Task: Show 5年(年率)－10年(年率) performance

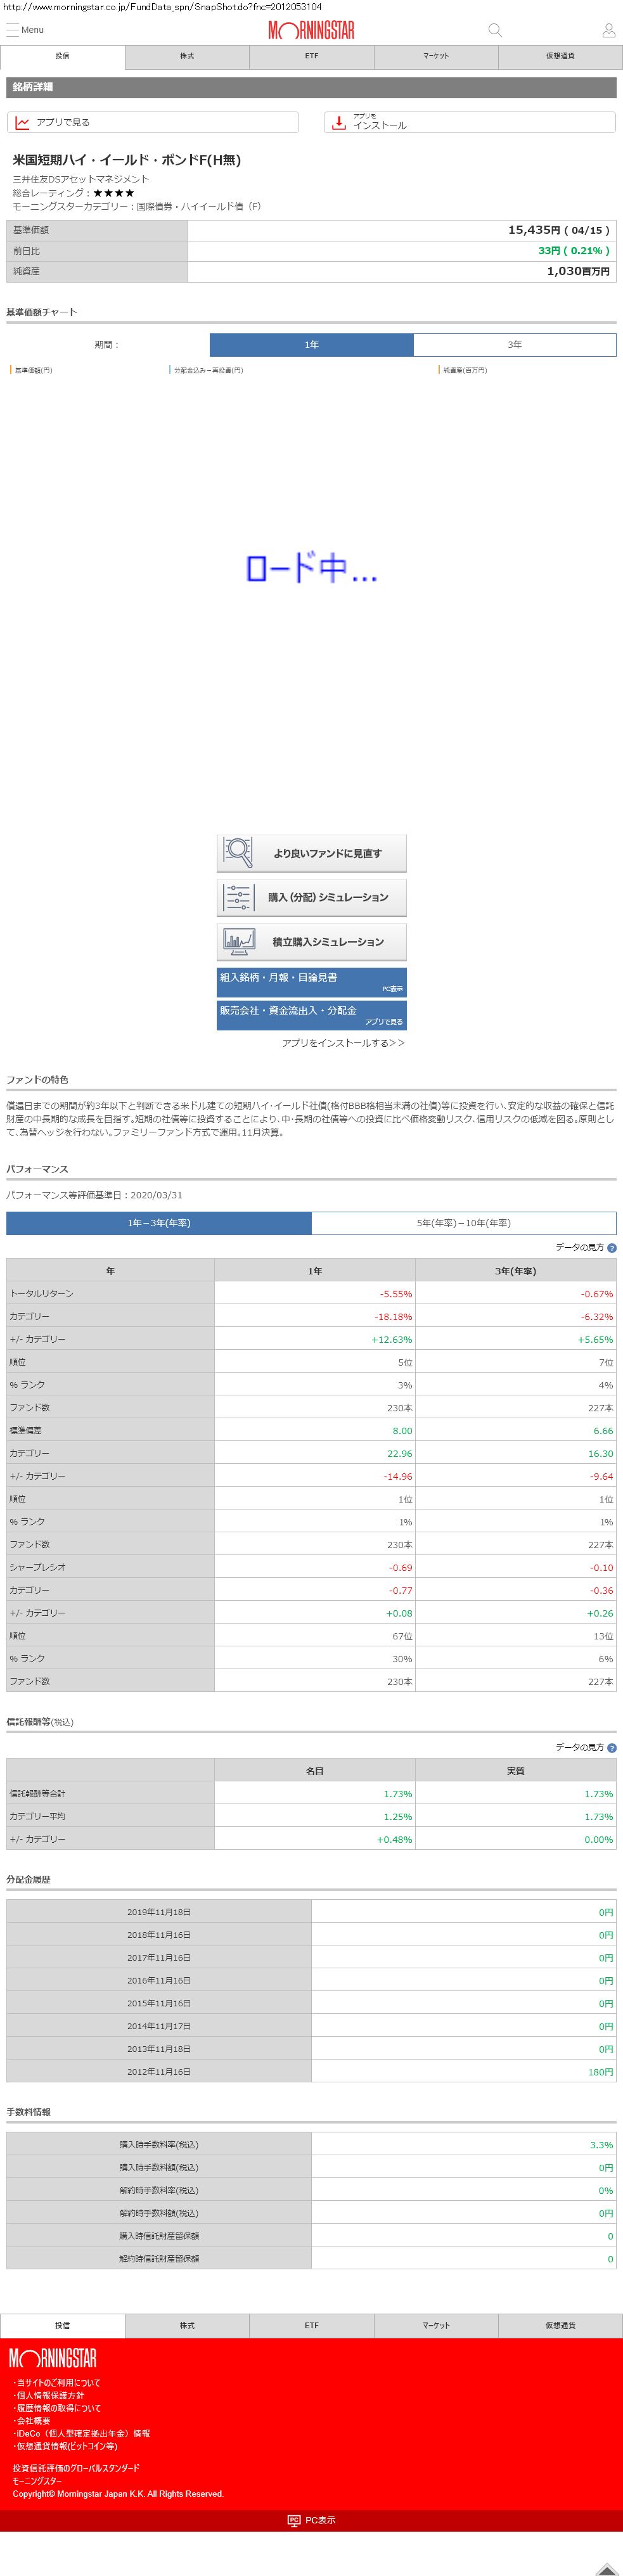Action: (x=463, y=1223)
